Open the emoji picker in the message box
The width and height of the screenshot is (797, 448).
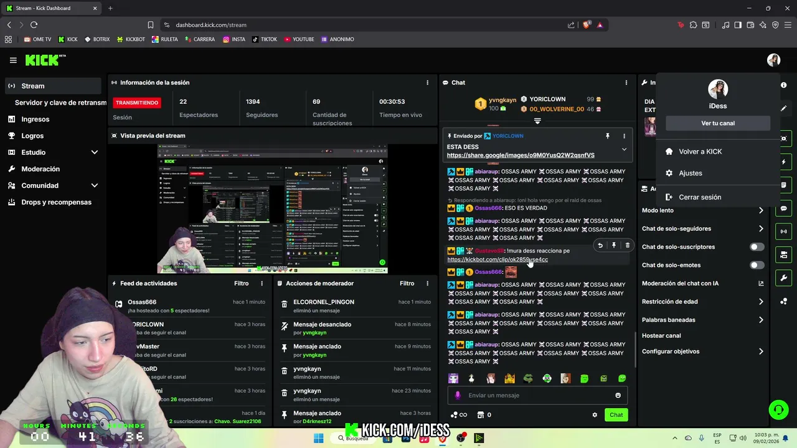(618, 395)
